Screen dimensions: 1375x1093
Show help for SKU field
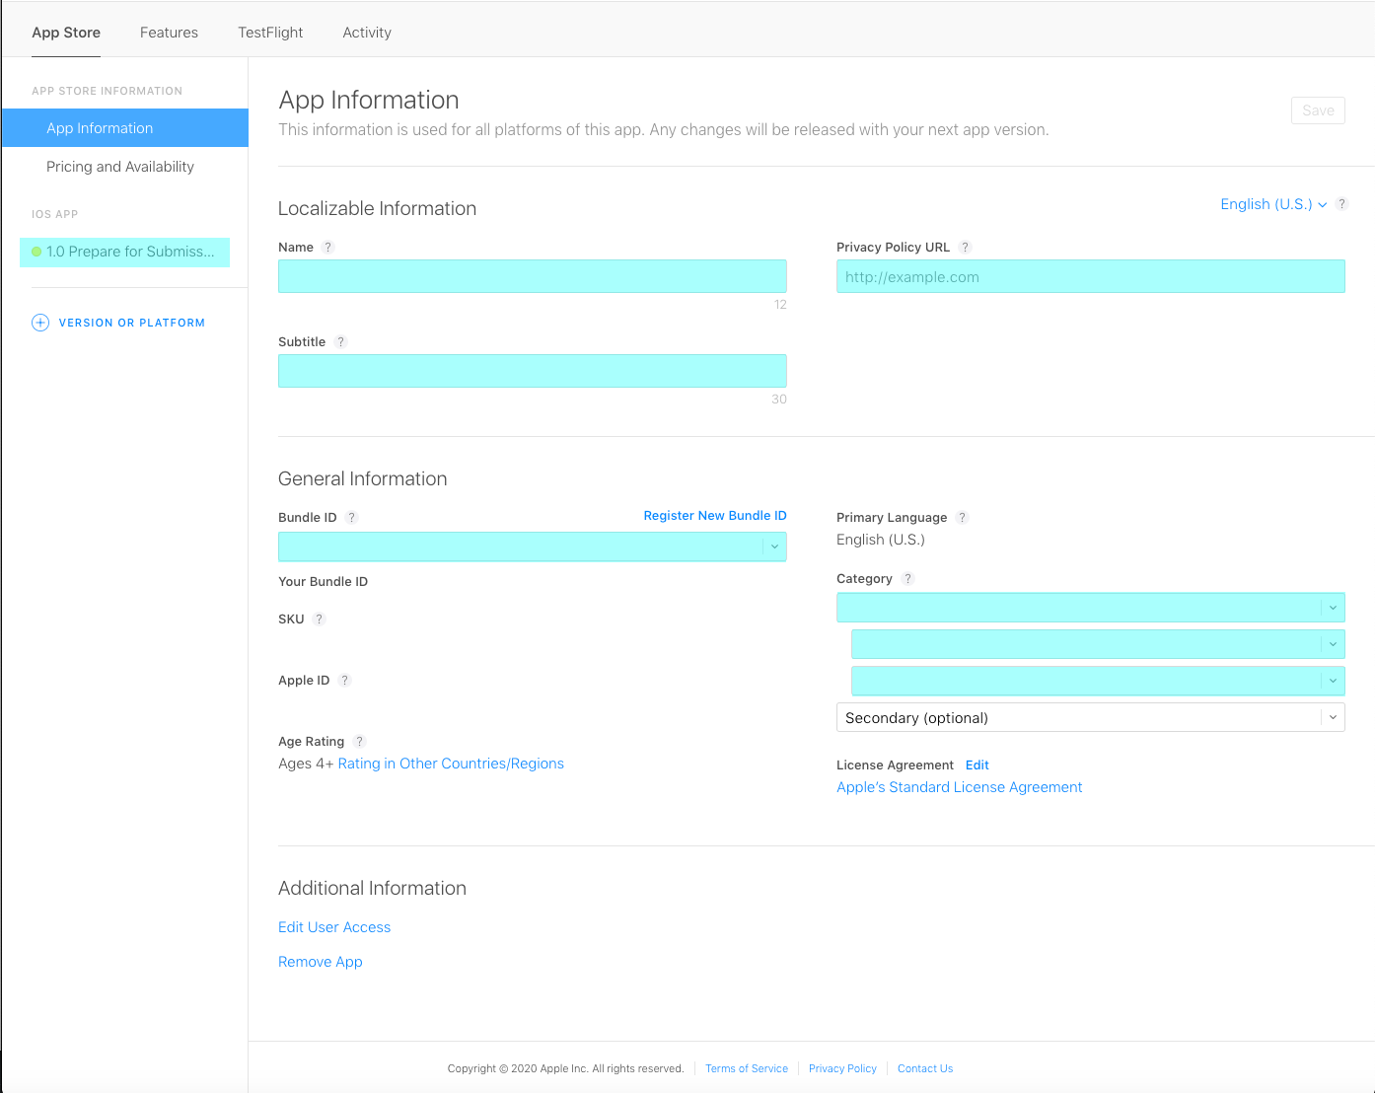tap(319, 619)
